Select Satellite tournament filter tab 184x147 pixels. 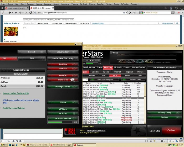click(x=95, y=72)
